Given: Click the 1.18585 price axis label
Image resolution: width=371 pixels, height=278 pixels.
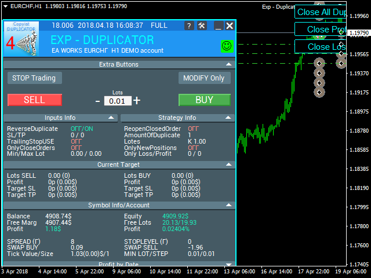Looking at the screenshot, I should 359,149.
